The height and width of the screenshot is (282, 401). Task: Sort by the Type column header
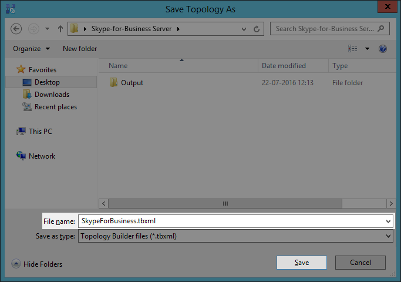(362, 66)
